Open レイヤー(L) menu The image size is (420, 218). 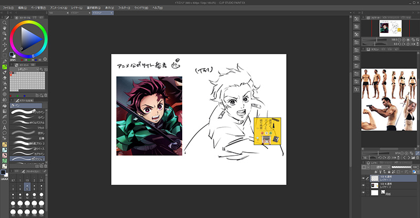(77, 8)
